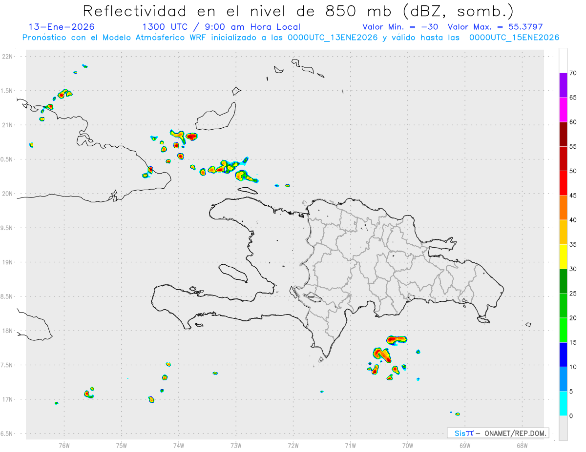Click the latitude label "17N"
Viewport: 586px width, 452px height.
pos(8,399)
